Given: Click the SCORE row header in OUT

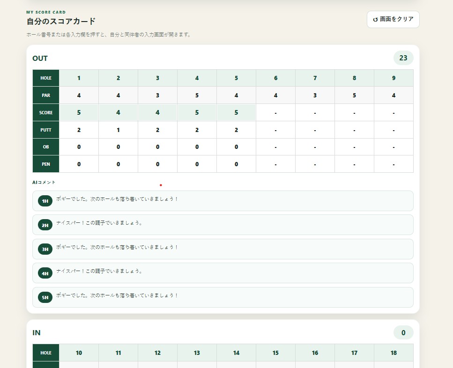Looking at the screenshot, I should (x=46, y=112).
